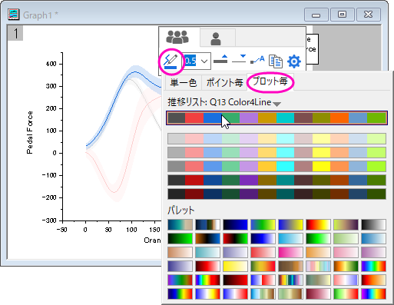Decrease line width using thinner line icon
The height and width of the screenshot is (305, 394).
point(239,59)
